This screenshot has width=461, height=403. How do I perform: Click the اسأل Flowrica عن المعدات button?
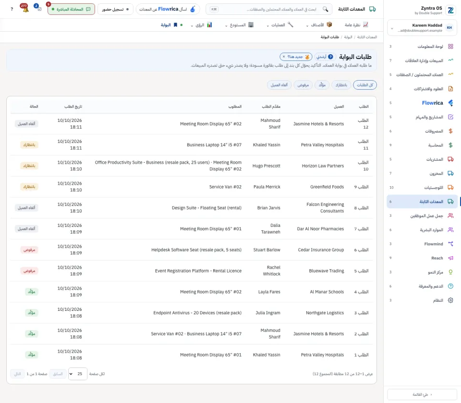[168, 9]
